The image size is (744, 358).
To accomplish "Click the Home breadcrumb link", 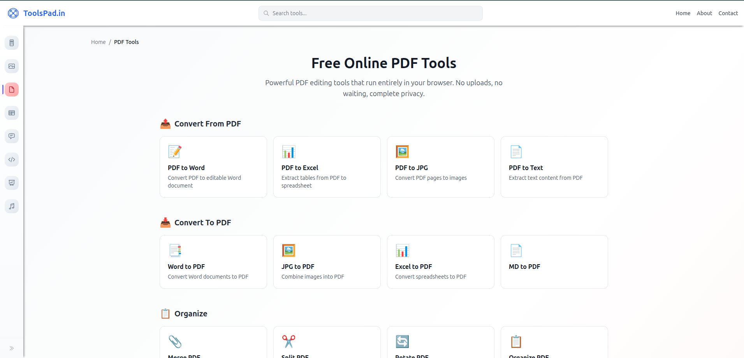I will pos(98,42).
